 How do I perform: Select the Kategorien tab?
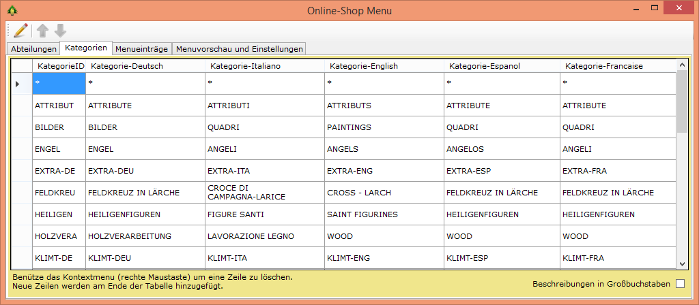(x=85, y=48)
